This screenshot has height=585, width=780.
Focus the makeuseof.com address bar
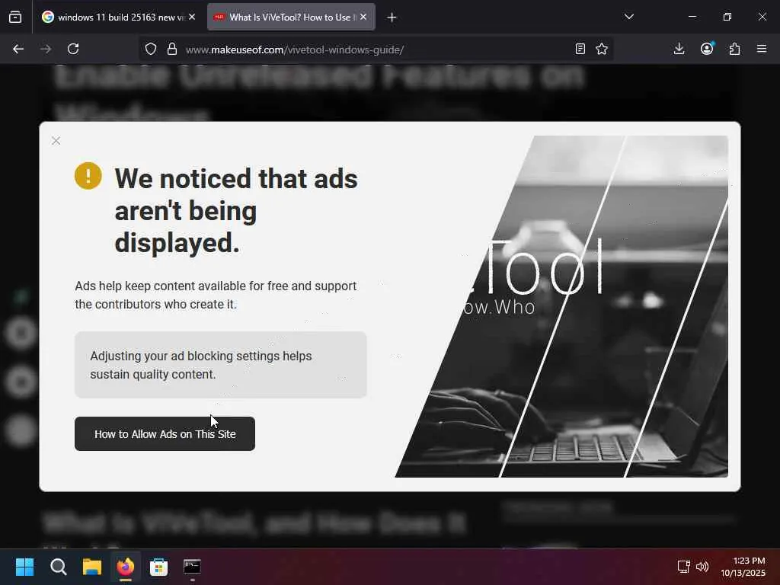pyautogui.click(x=376, y=50)
